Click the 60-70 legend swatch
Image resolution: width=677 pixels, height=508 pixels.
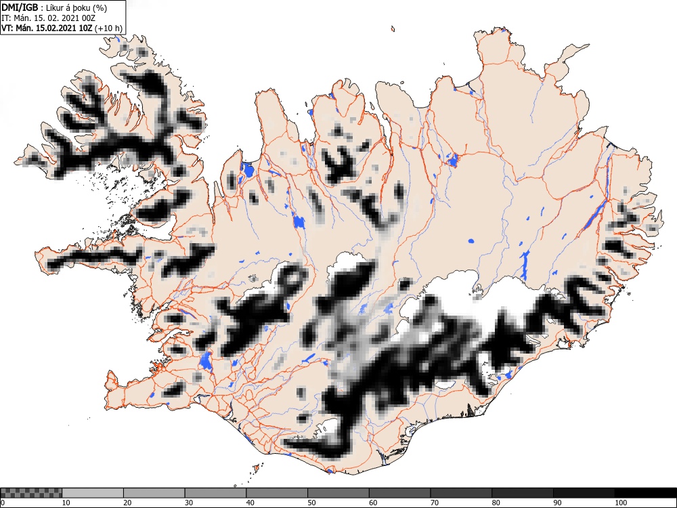click(400, 493)
